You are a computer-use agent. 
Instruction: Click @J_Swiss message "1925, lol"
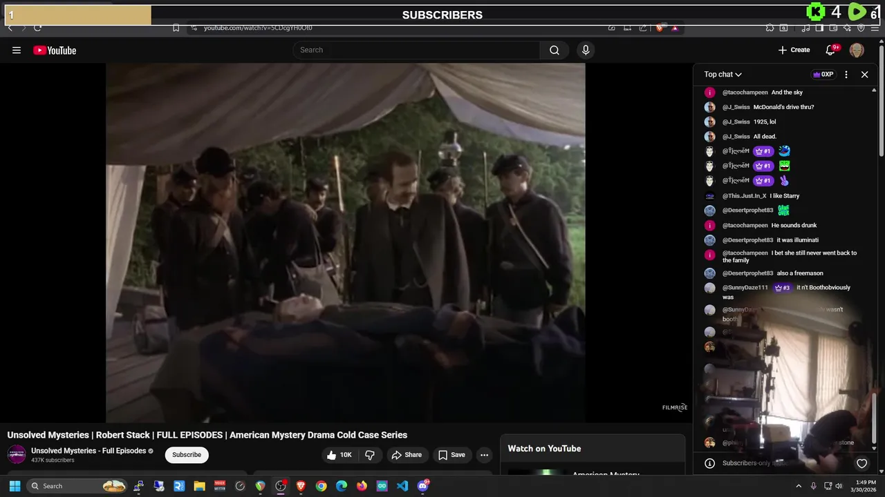click(765, 121)
